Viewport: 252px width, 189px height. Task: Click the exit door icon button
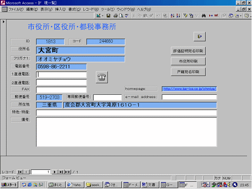point(199,36)
